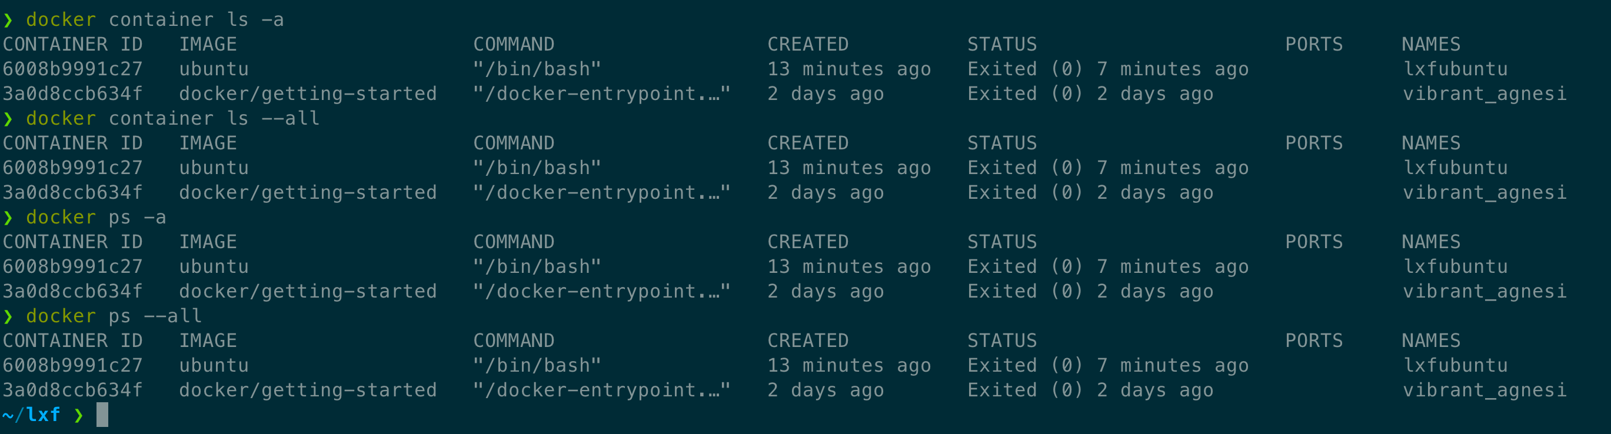Click 'Exited (0) 7 minutes ago' in last listing

pyautogui.click(x=1108, y=365)
